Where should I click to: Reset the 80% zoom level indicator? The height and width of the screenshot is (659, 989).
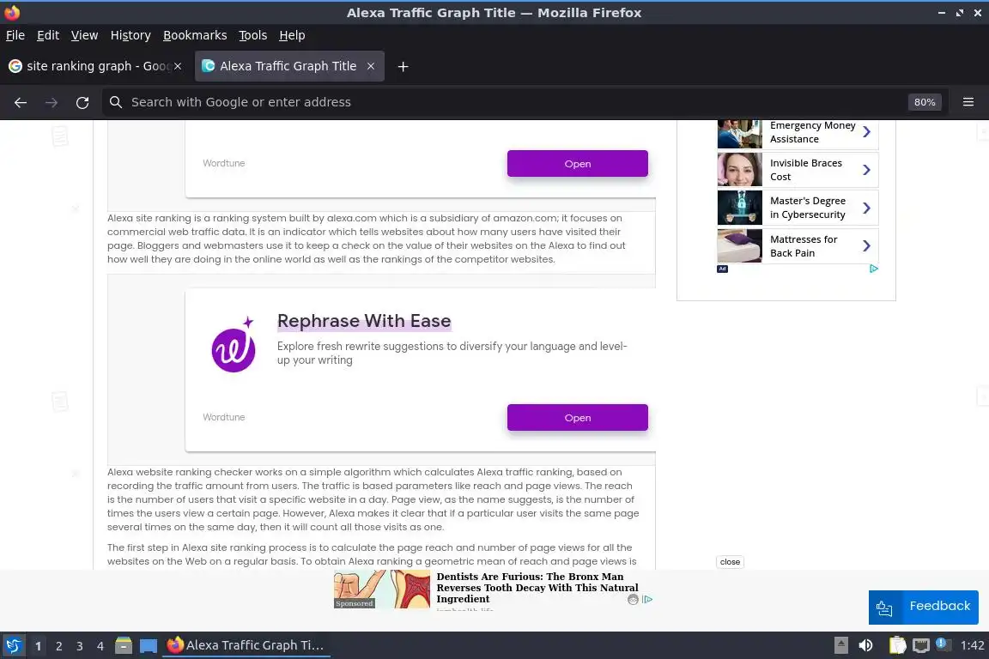[x=925, y=102]
